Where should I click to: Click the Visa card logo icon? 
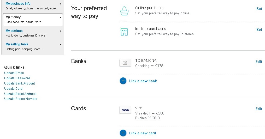click(125, 110)
